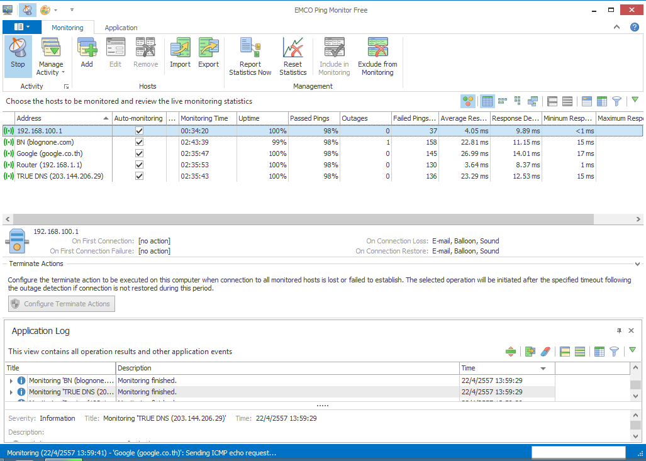Expand the Monitoring 'BN (blognone...' log entry
This screenshot has height=461, width=646.
[x=11, y=380]
